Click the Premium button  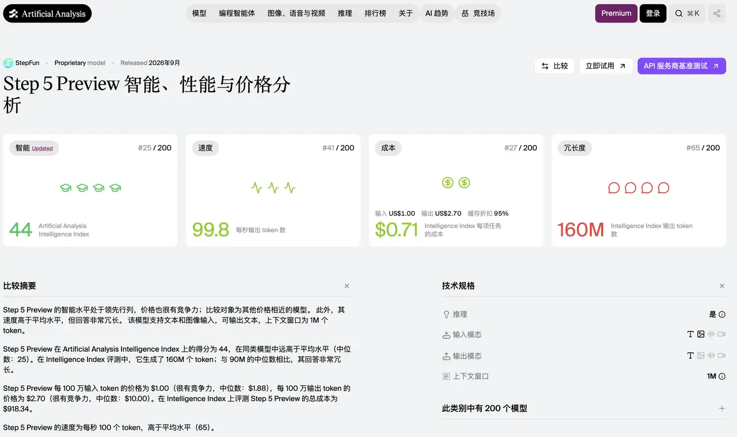616,13
